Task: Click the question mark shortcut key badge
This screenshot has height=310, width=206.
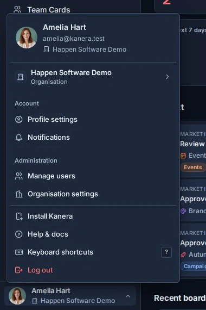Action: (x=166, y=252)
